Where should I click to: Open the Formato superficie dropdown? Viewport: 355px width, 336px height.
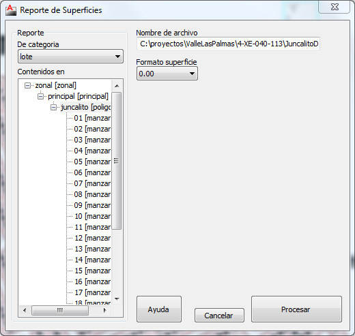(167, 74)
